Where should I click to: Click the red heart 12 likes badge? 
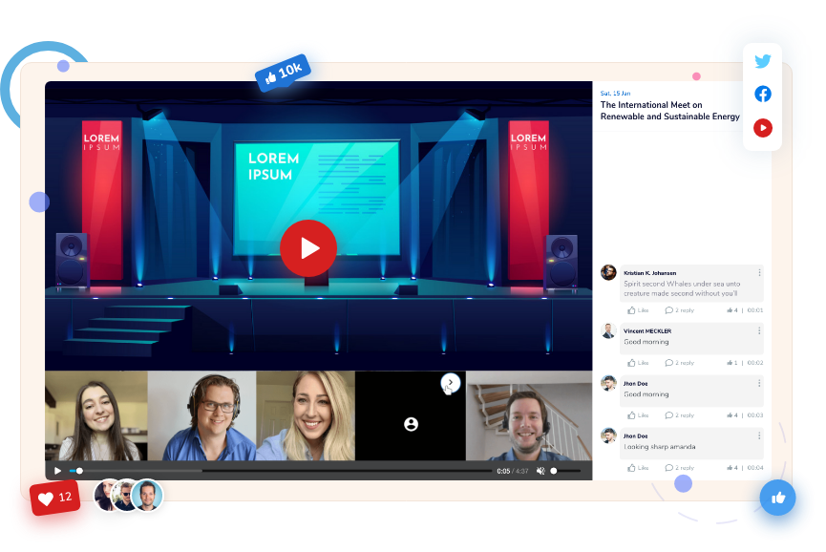point(54,498)
